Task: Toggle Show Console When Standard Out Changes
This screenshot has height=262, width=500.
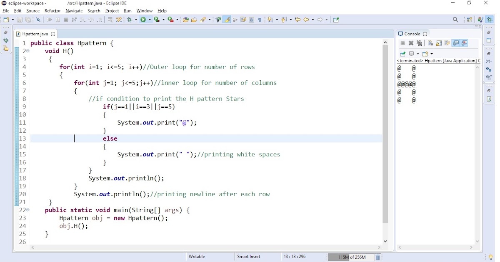Action: [x=455, y=42]
